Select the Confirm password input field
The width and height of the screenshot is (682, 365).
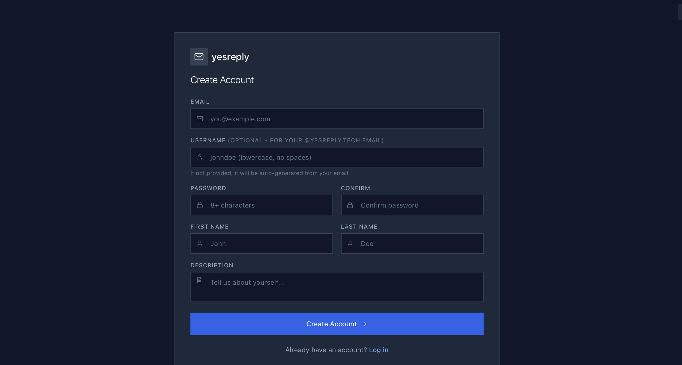pos(418,205)
